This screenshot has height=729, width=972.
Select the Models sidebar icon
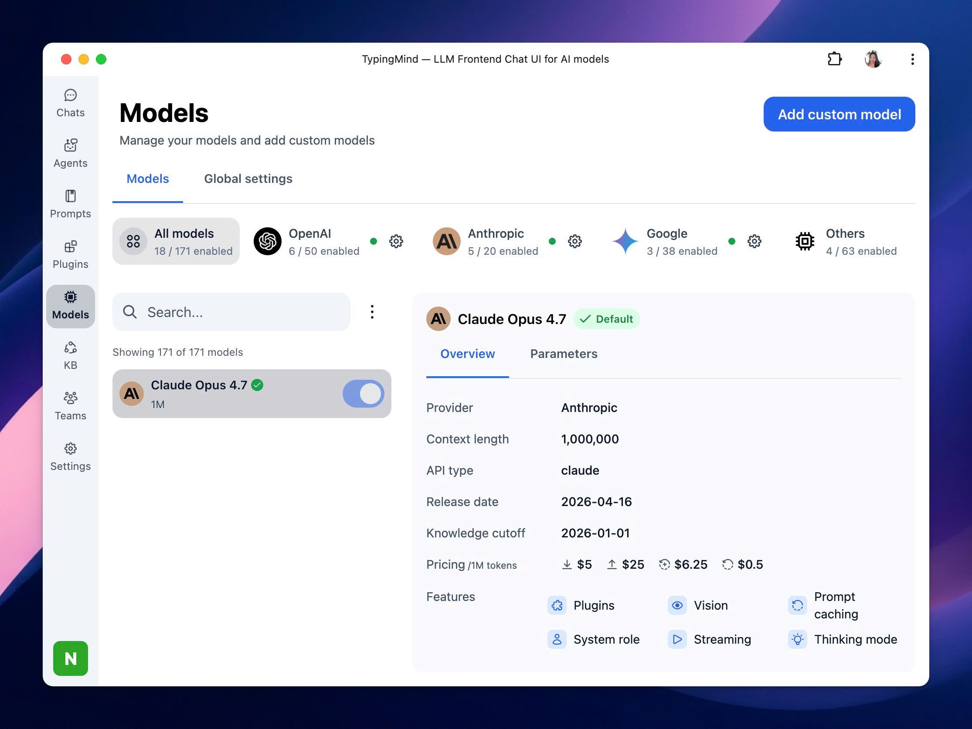[x=70, y=306]
